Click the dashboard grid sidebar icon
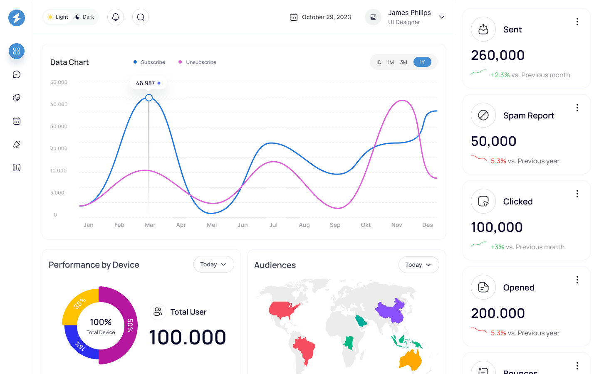599x374 pixels. coord(17,51)
